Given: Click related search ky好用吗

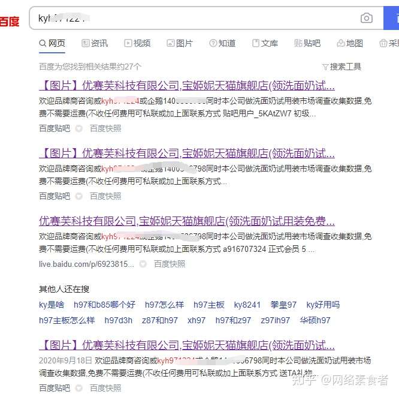Looking at the screenshot, I should coord(323,305).
